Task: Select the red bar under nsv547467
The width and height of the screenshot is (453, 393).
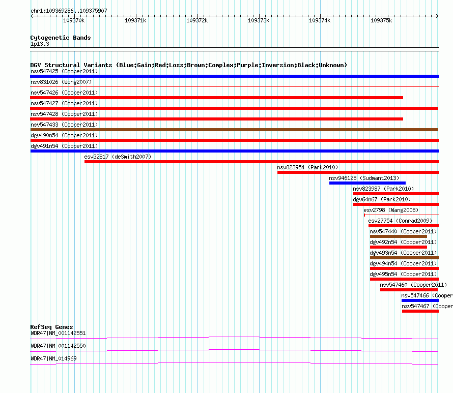Action: point(420,311)
